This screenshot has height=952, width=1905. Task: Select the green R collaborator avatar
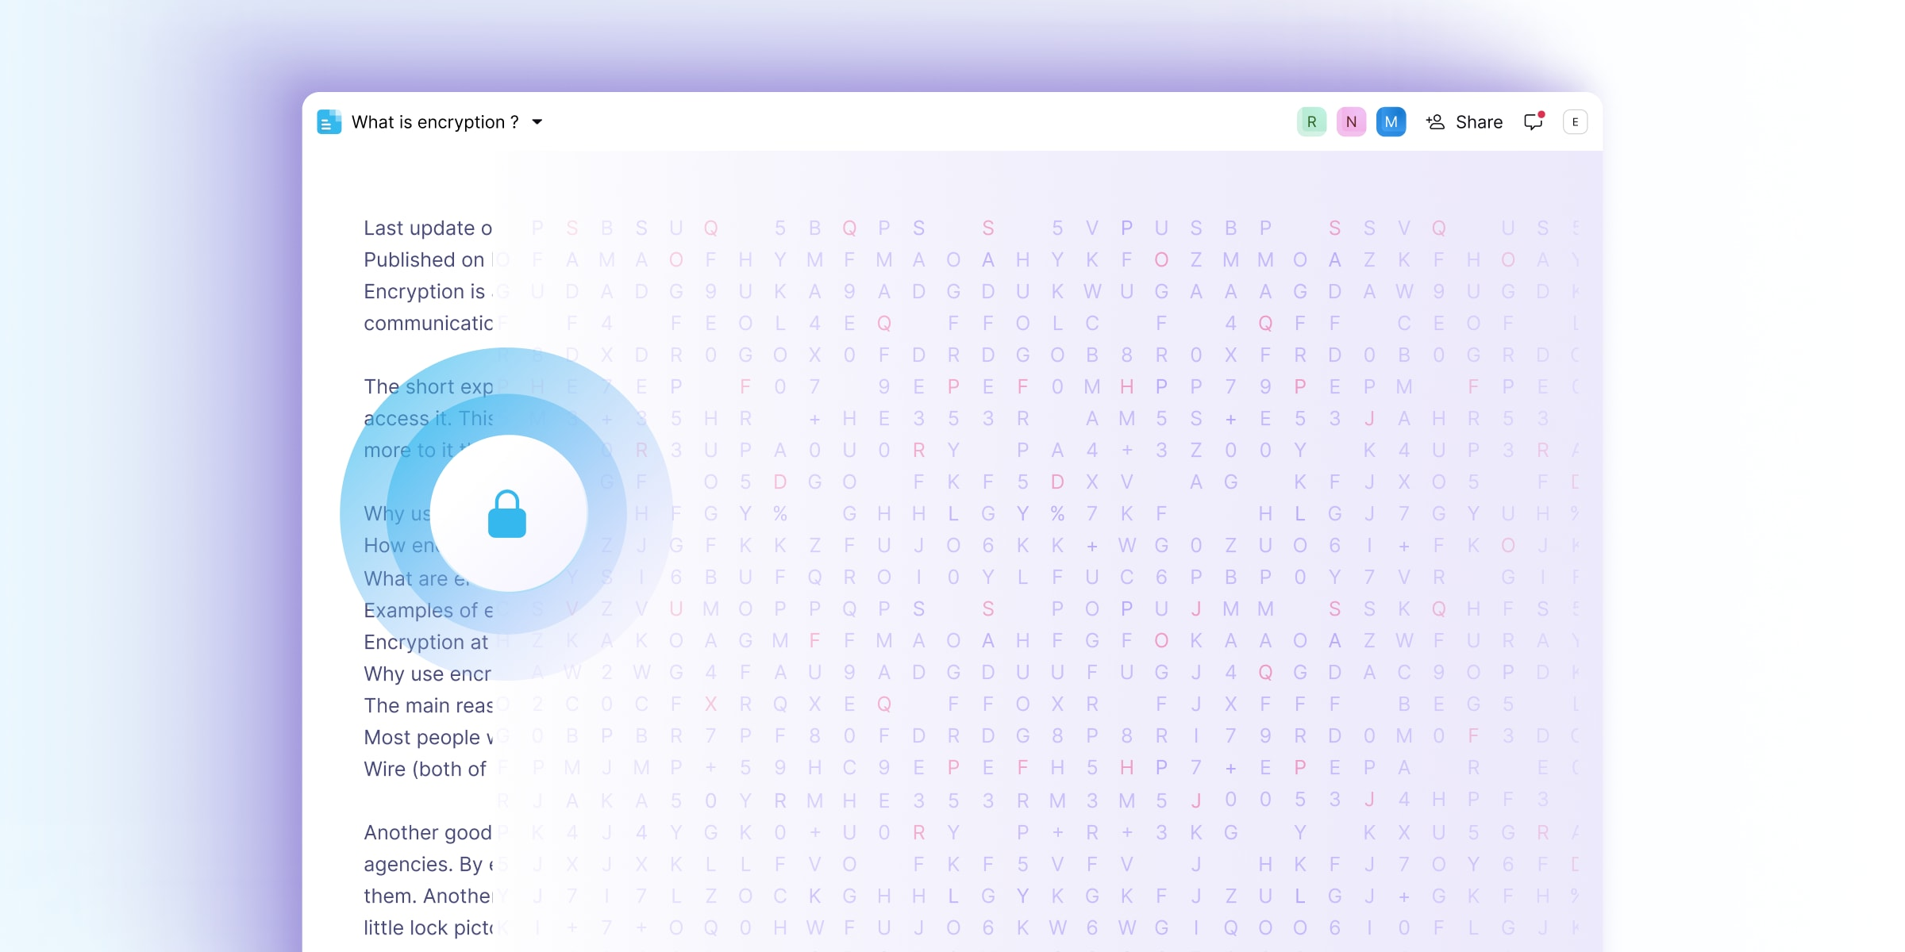click(x=1311, y=122)
